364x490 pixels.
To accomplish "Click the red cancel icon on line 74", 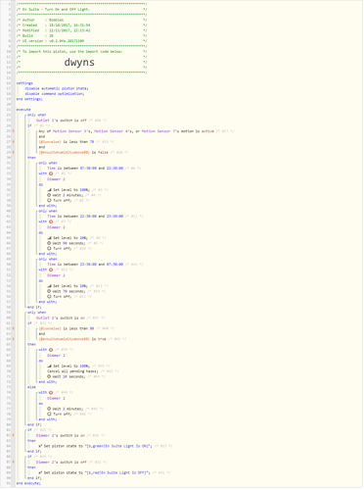I will click(51, 393).
